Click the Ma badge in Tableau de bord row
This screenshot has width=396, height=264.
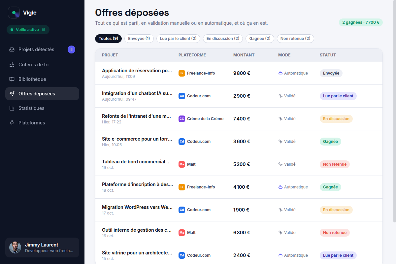click(x=182, y=164)
